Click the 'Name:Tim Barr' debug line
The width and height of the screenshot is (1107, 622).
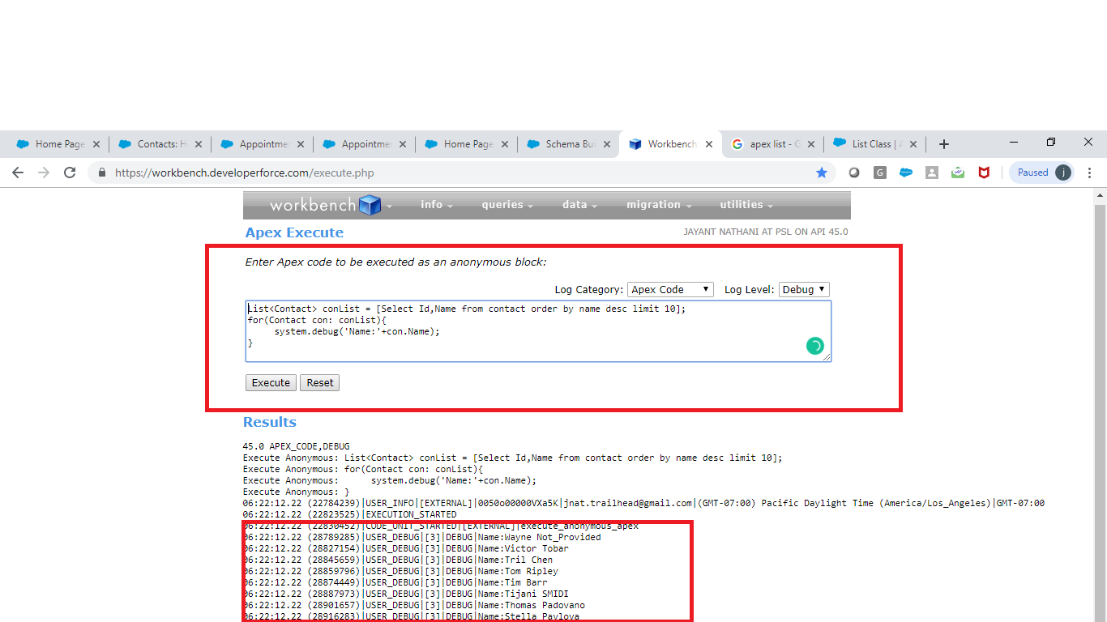pyautogui.click(x=395, y=582)
